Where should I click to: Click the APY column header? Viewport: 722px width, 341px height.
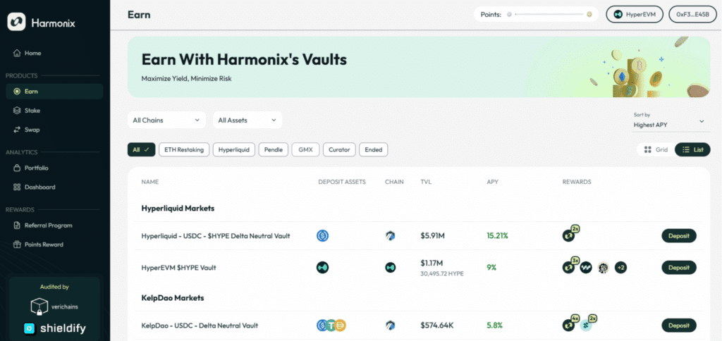pos(492,182)
